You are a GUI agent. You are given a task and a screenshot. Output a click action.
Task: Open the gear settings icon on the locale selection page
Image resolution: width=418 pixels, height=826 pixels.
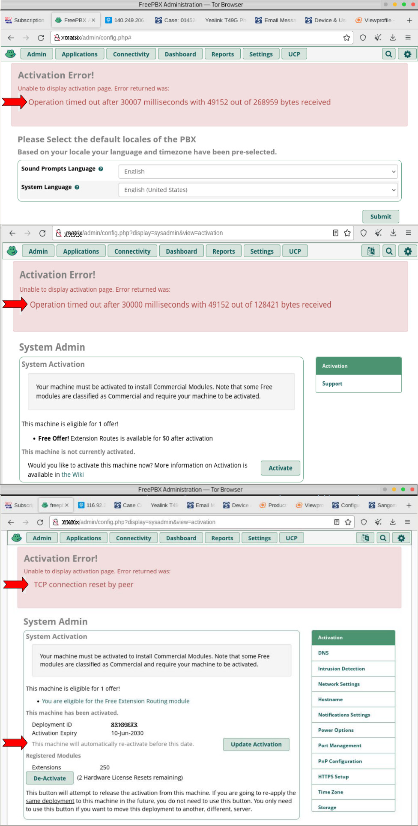407,54
